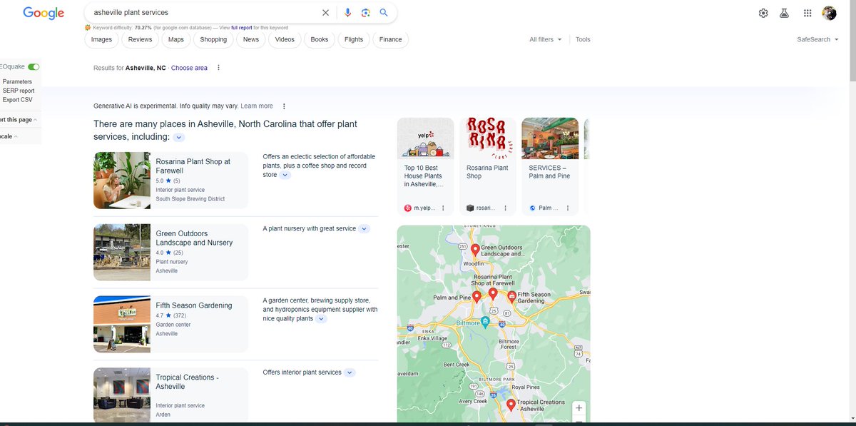Open Search Labs flask icon
Screen dimensions: 856x426
tap(784, 13)
